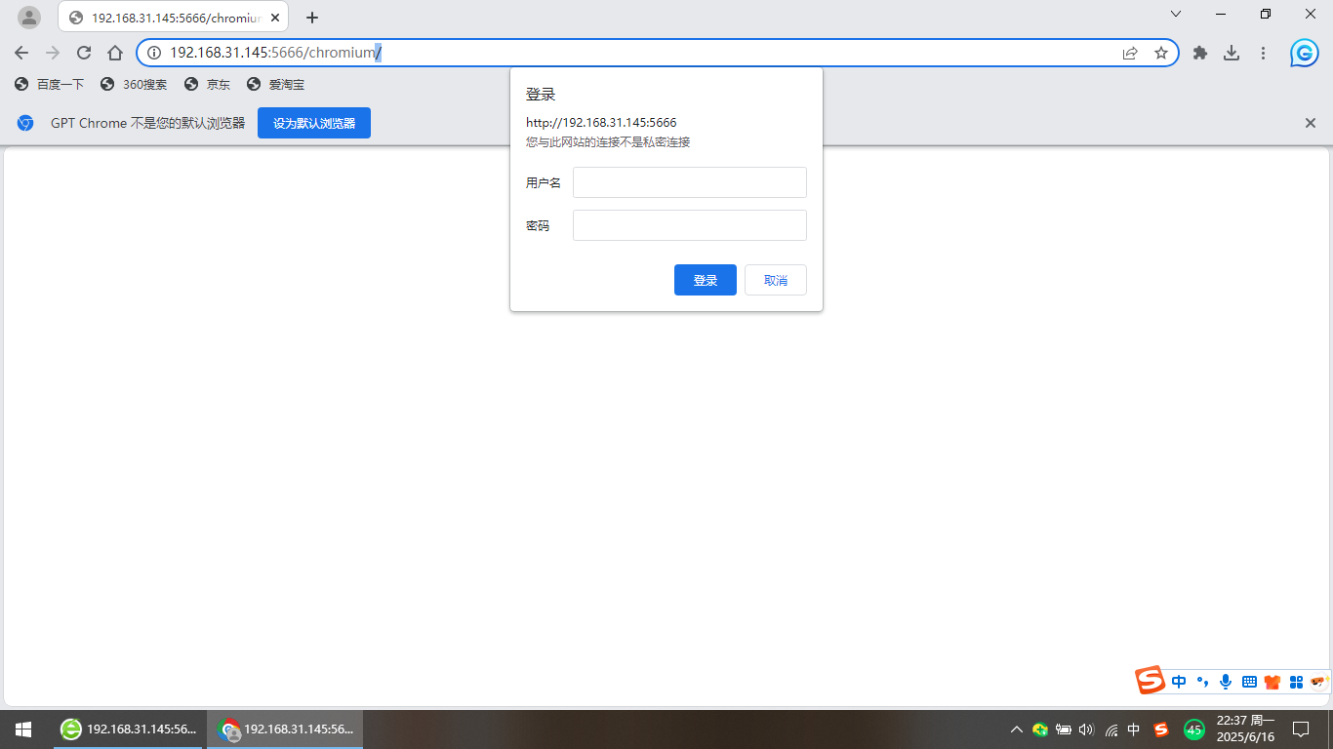Click the blue G assistant icon
The height and width of the screenshot is (749, 1333).
(1305, 53)
